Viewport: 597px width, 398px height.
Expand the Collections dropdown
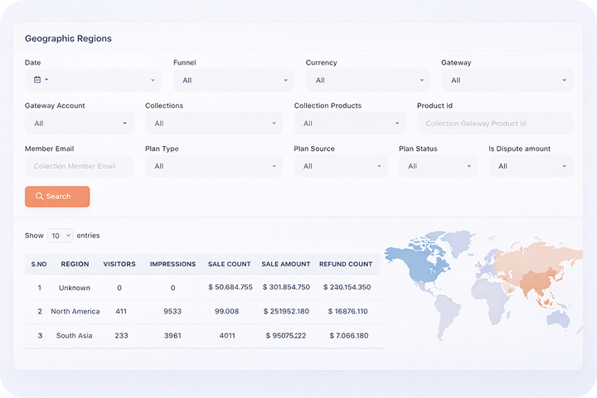[x=213, y=124]
